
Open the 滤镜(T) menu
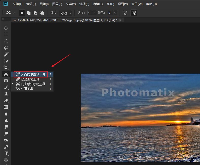click(98, 4)
